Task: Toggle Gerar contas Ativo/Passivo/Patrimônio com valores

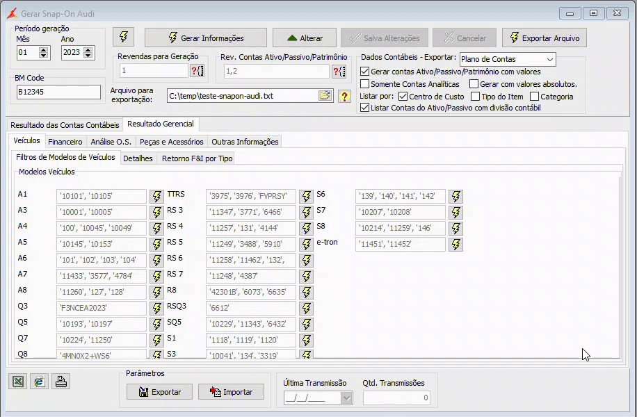Action: (364, 72)
